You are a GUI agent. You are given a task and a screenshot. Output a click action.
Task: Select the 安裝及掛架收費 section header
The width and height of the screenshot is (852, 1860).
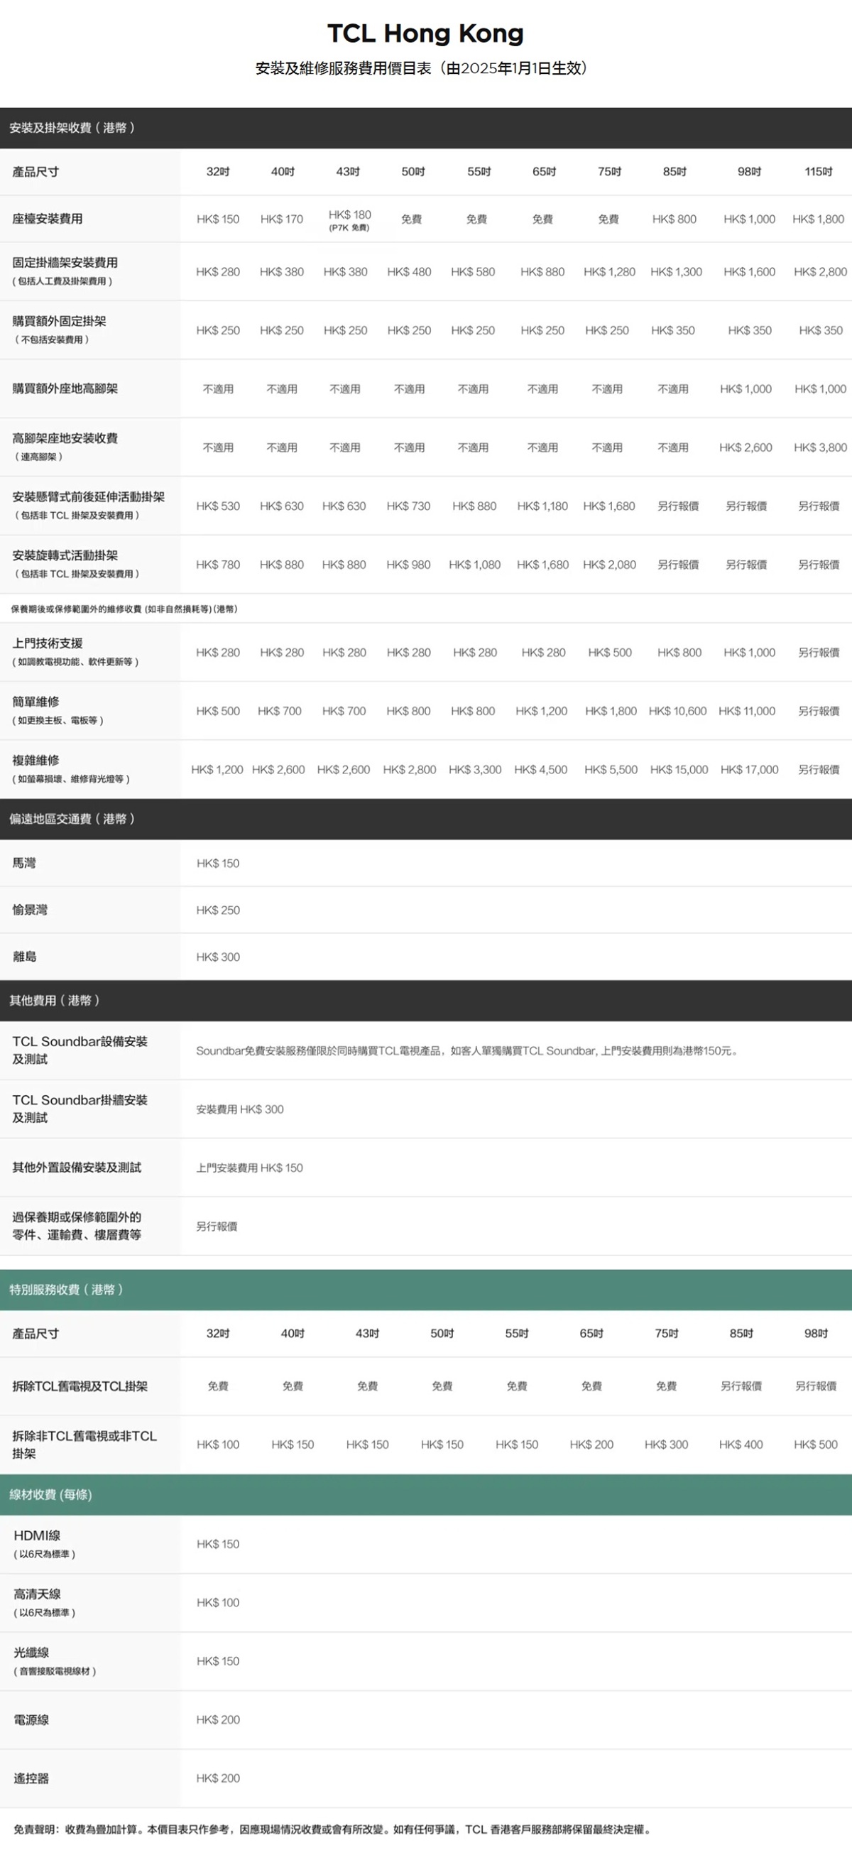(x=72, y=128)
